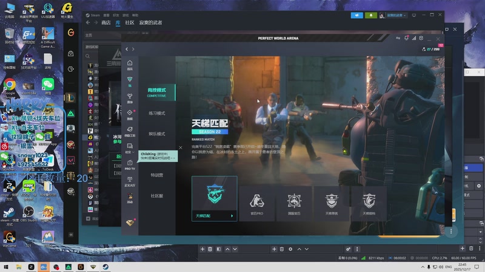Open Steam 社区 community tab
The image size is (485, 272).
pyautogui.click(x=130, y=22)
